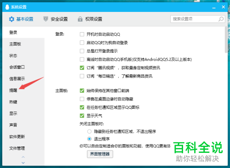The height and width of the screenshot is (168, 230).
Task: Open 提醒 settings in sidebar
Action: point(23,90)
